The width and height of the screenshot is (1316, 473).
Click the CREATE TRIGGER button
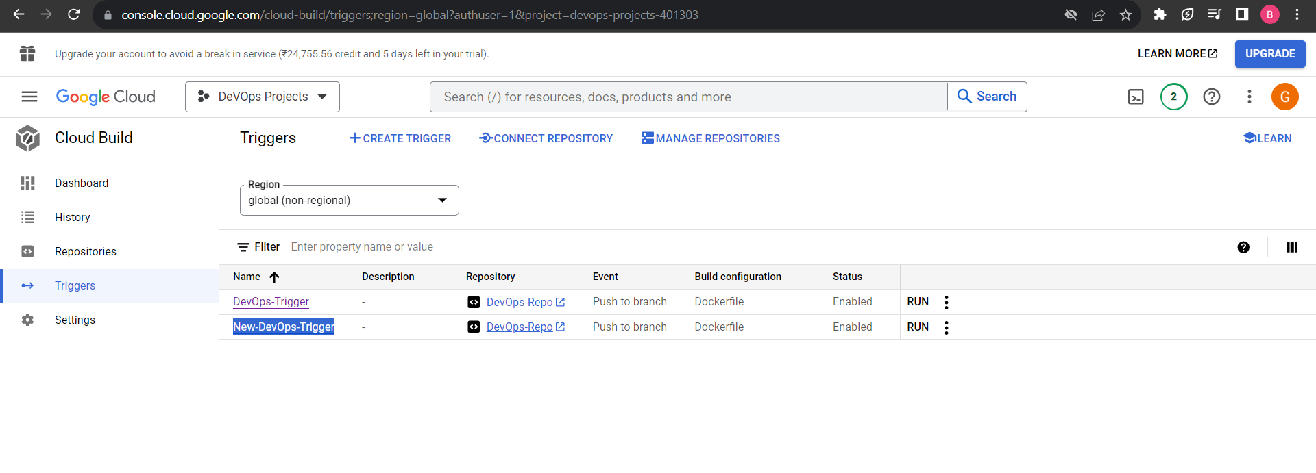click(400, 138)
